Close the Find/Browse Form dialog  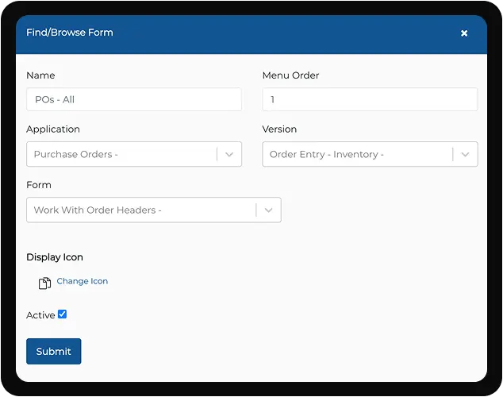pyautogui.click(x=464, y=33)
